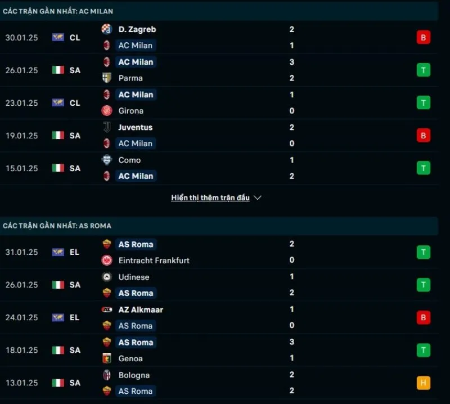Image resolution: width=450 pixels, height=404 pixels.
Task: Click the AC Milan club logo in the Parma match
Action: point(107,62)
